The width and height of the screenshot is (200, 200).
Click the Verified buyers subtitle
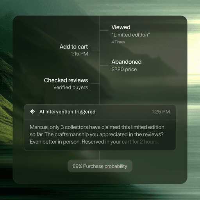click(71, 87)
